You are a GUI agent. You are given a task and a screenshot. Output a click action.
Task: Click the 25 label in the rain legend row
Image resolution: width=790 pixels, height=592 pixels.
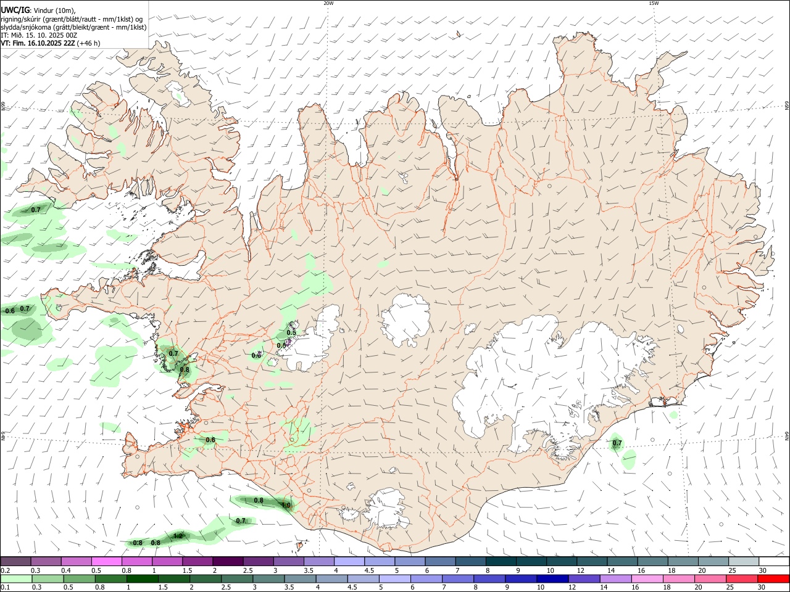tap(731, 588)
